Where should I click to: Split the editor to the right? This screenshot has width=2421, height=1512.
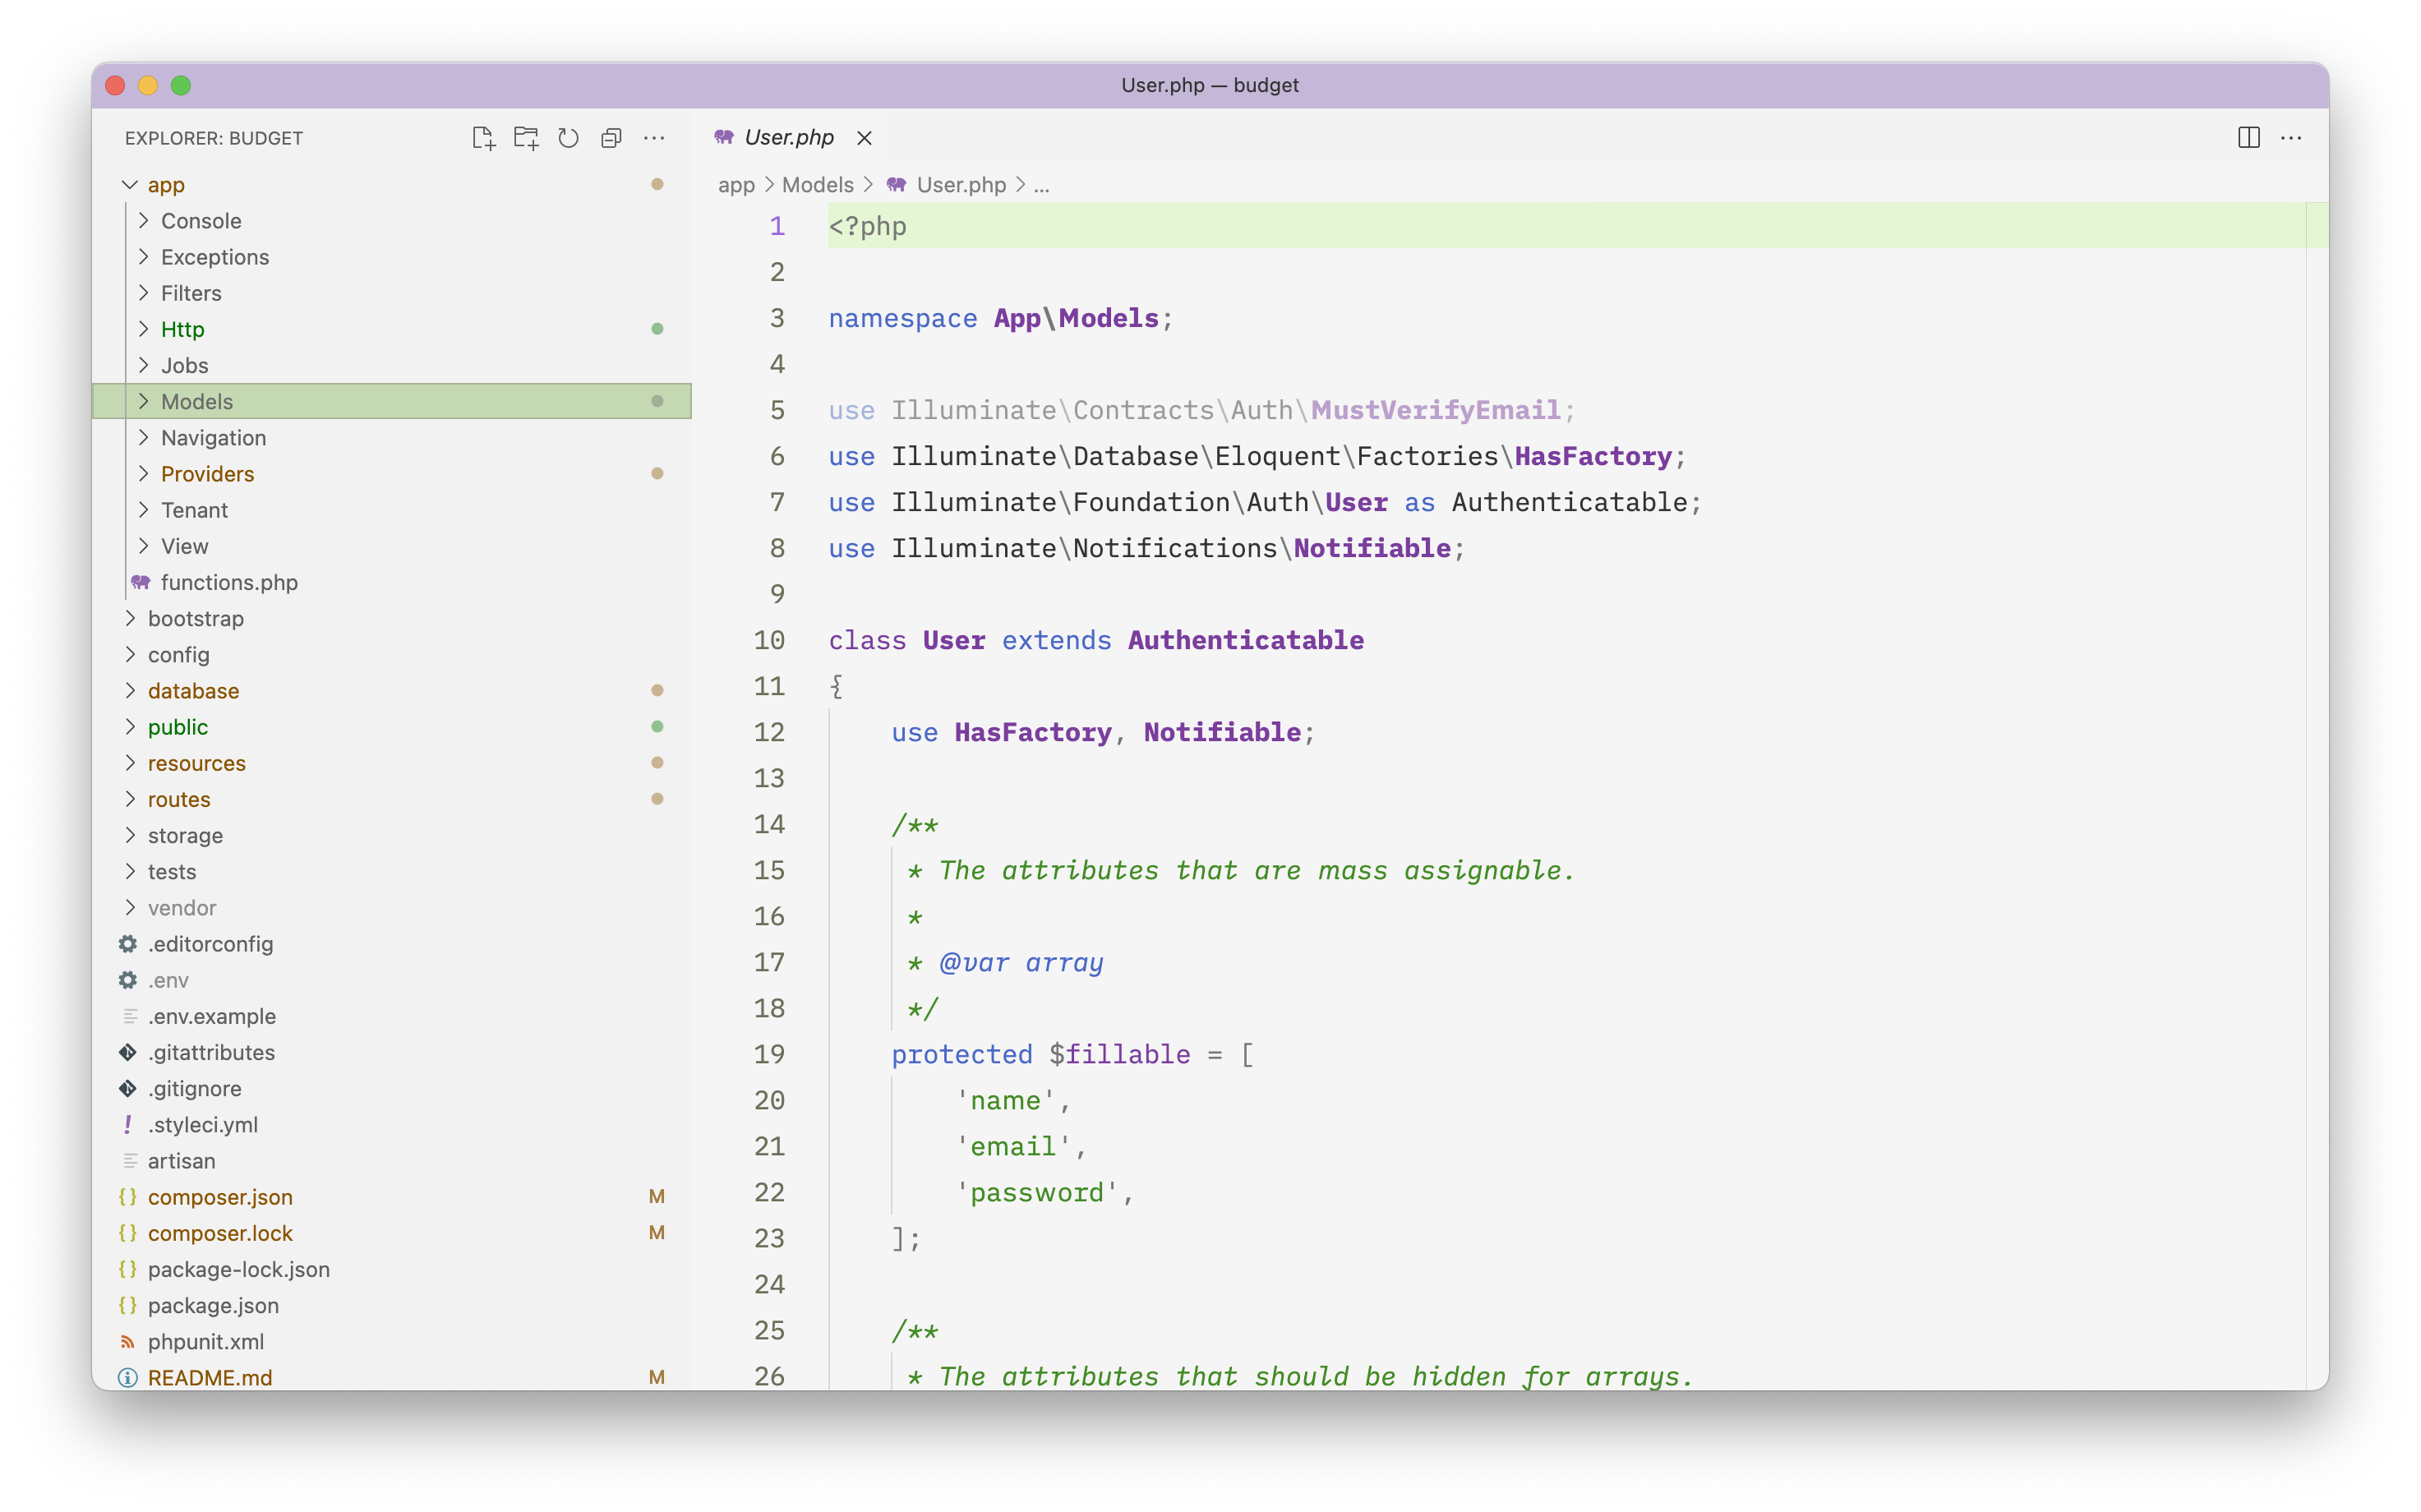tap(2248, 138)
